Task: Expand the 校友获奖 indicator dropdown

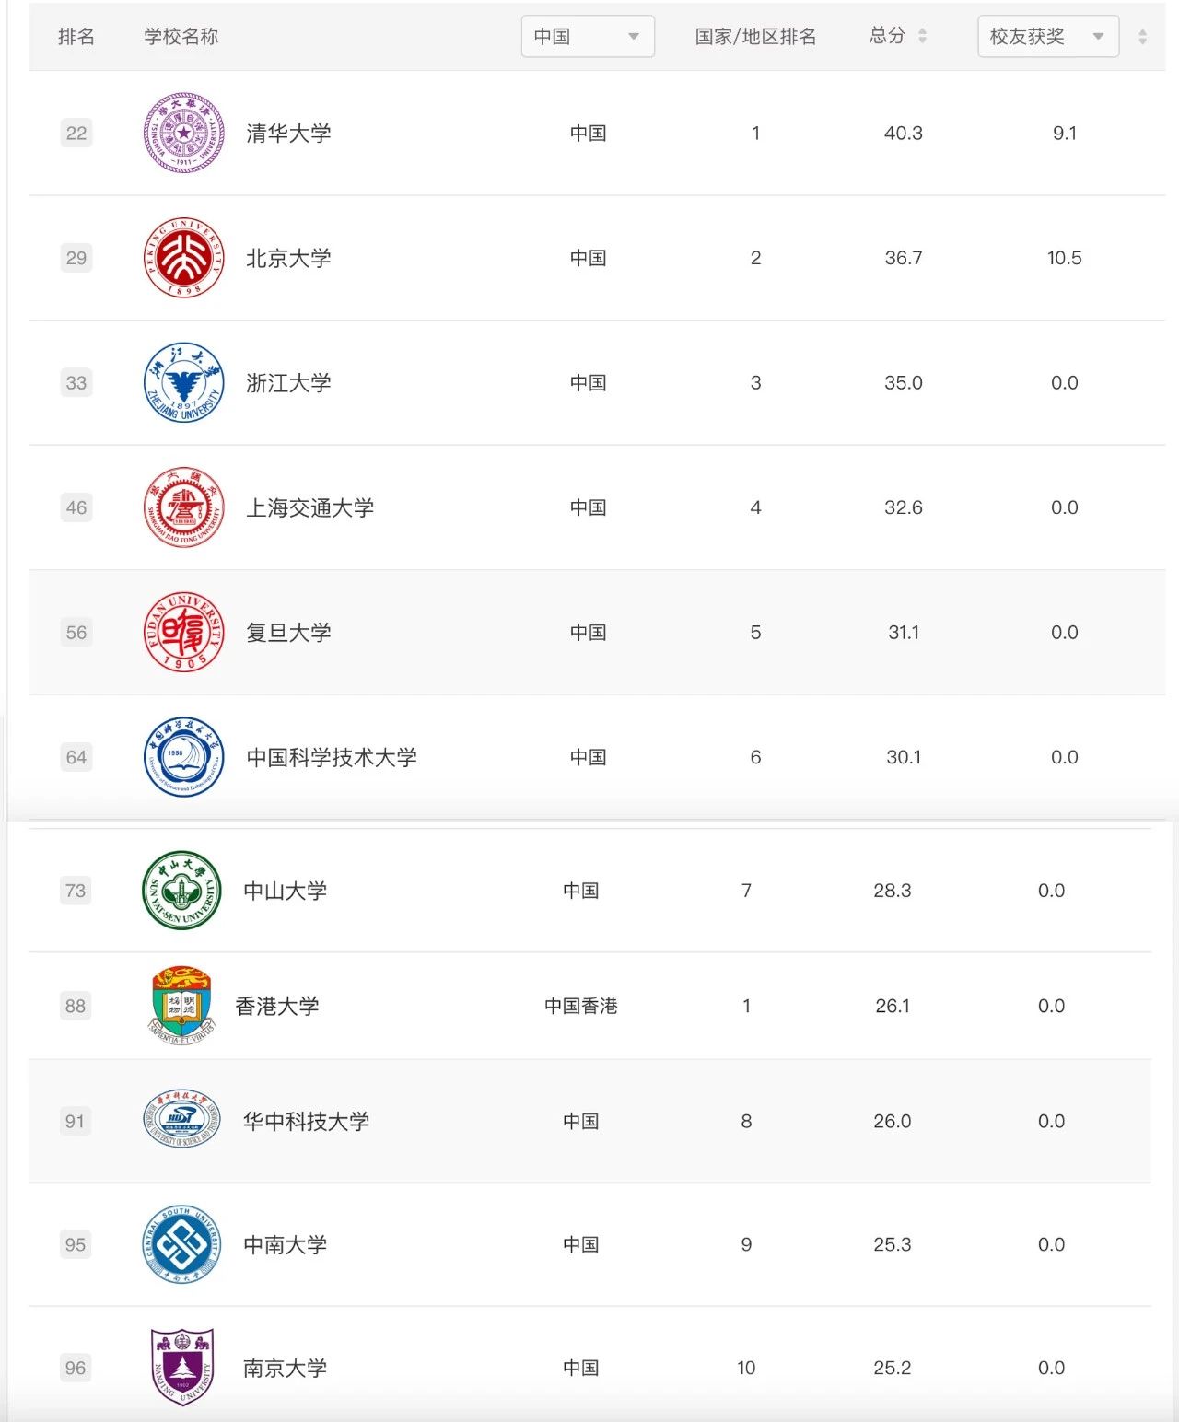Action: click(x=1047, y=37)
